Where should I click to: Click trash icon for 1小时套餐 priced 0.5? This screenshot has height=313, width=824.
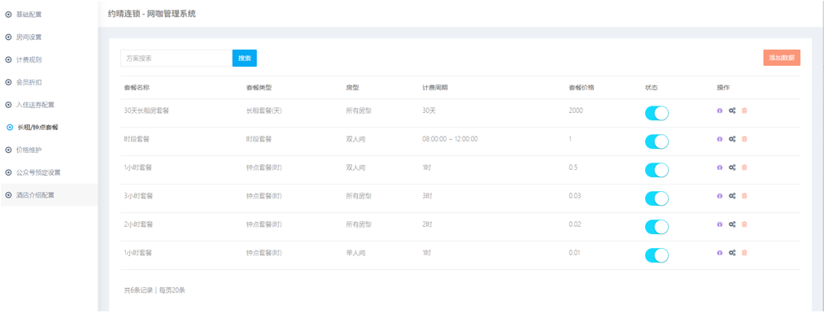click(744, 167)
